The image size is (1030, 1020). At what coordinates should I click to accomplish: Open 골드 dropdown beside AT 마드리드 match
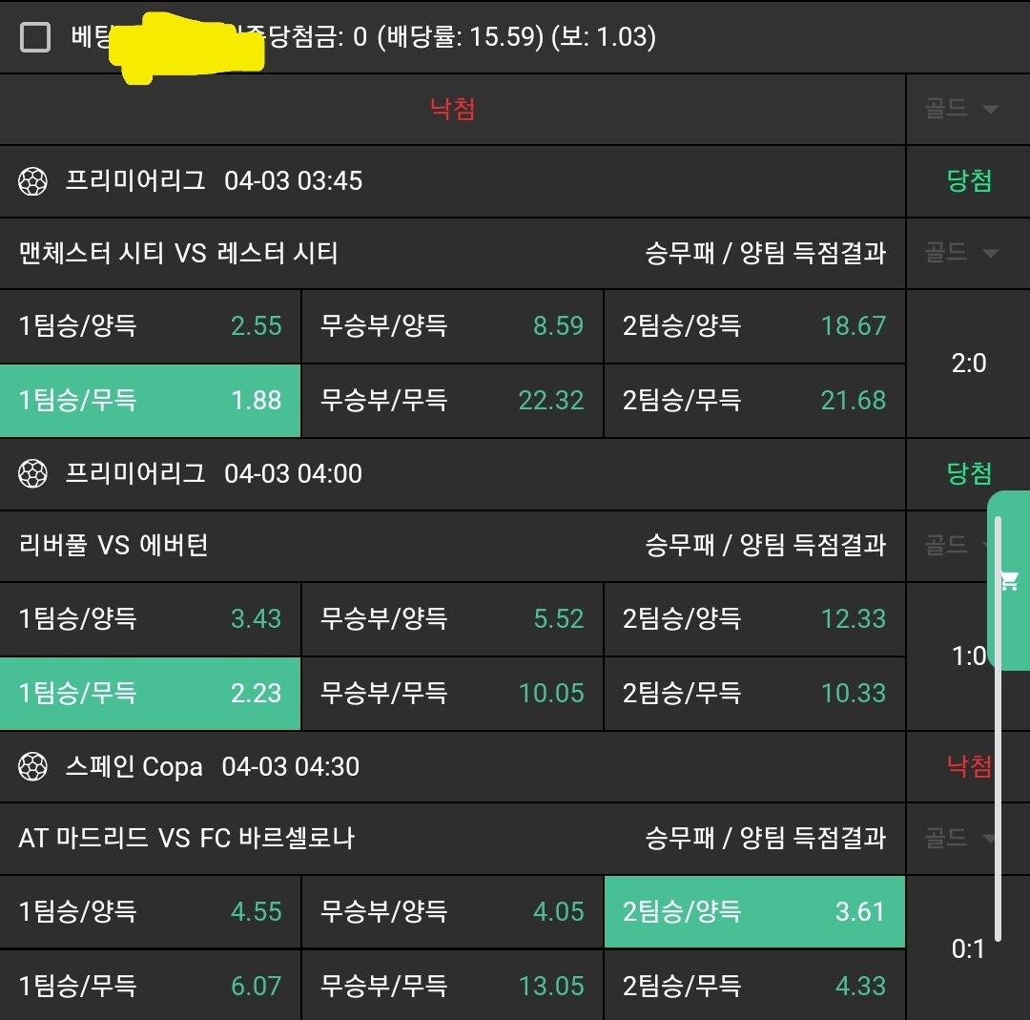click(958, 838)
